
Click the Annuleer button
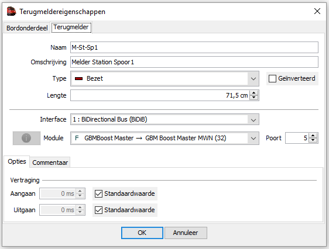click(x=186, y=233)
